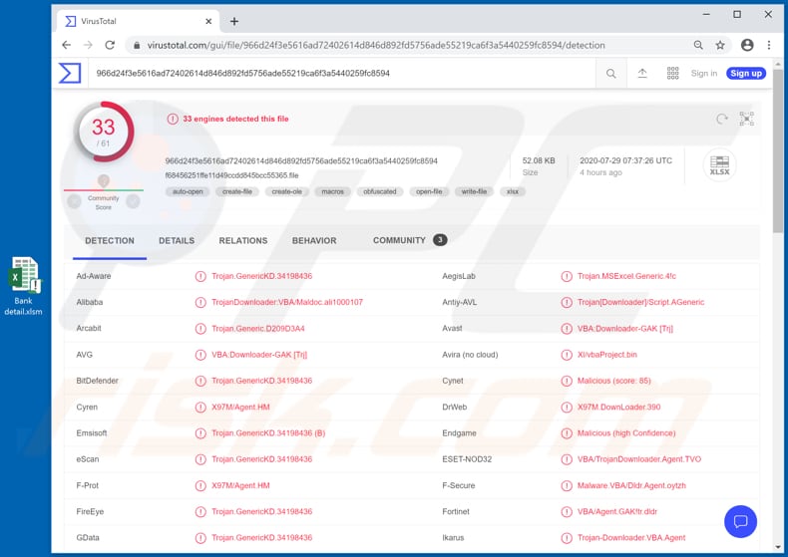Bookmark this page with star icon
Screen dimensions: 788x557
(x=720, y=45)
